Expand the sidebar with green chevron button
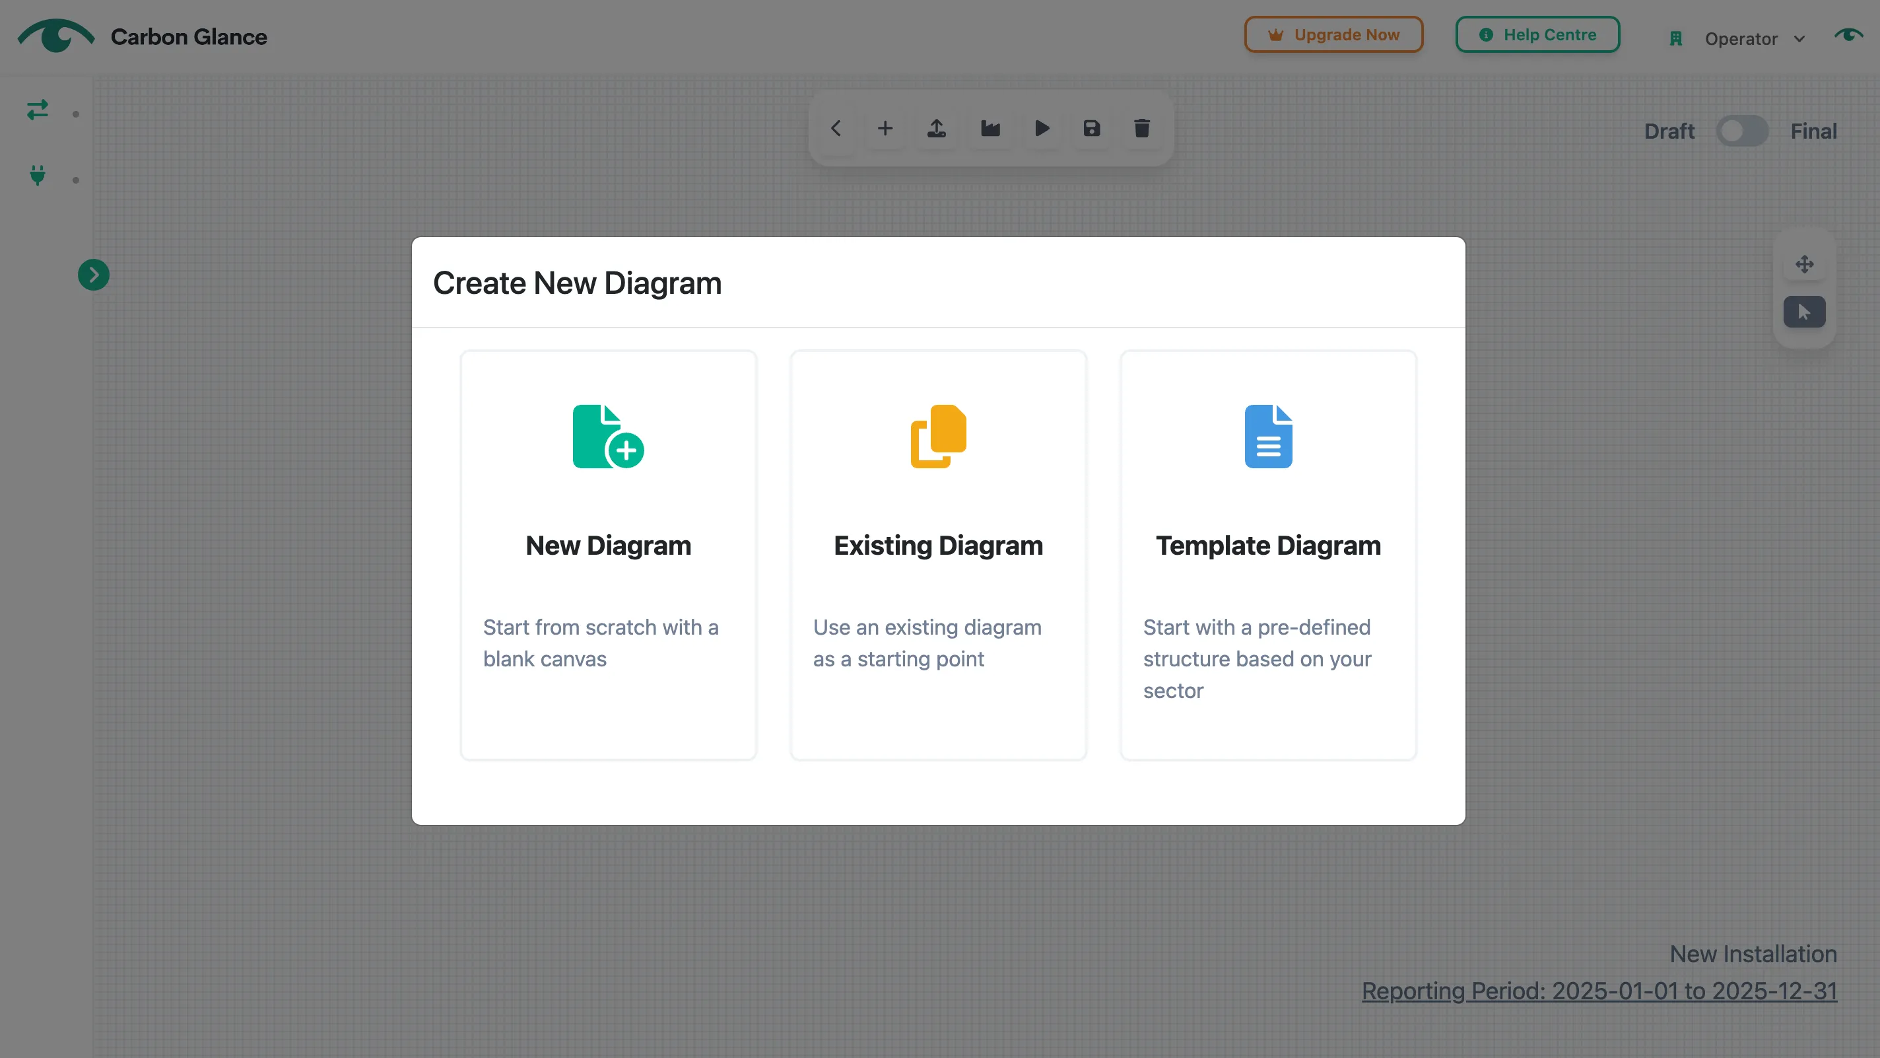 pos(94,275)
